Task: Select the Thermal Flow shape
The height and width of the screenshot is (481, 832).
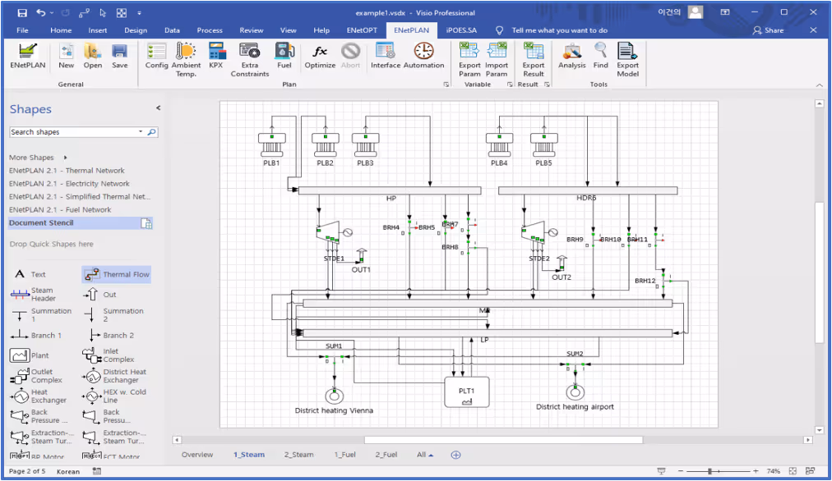Action: 117,274
